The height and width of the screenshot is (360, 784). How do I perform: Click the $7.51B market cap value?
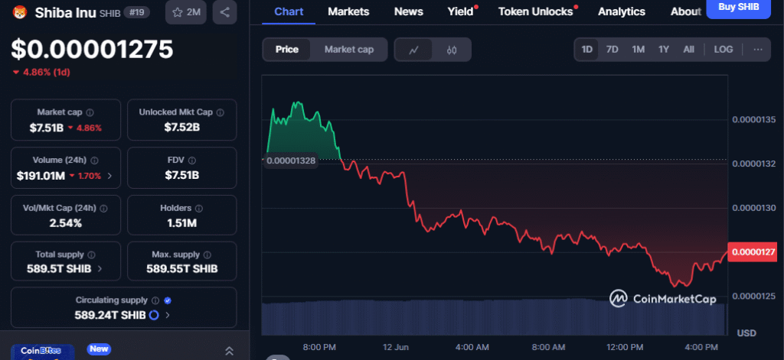(47, 128)
